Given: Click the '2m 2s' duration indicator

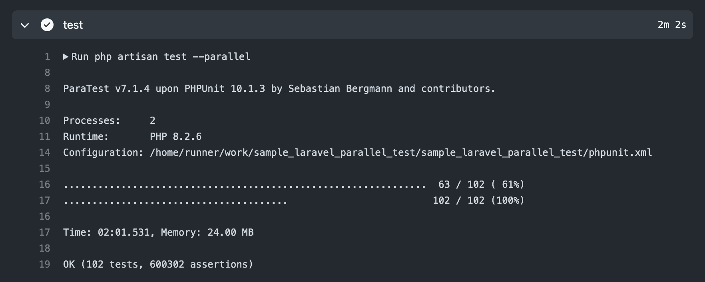Looking at the screenshot, I should (671, 25).
